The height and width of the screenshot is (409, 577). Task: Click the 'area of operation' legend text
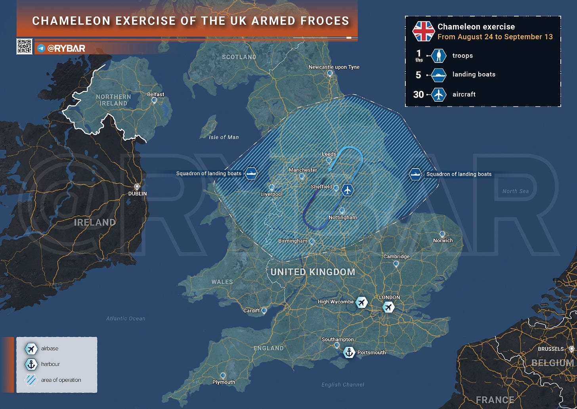point(61,380)
